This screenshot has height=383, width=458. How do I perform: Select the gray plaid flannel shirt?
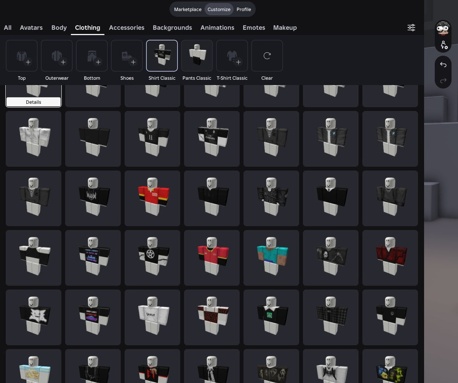[331, 318]
